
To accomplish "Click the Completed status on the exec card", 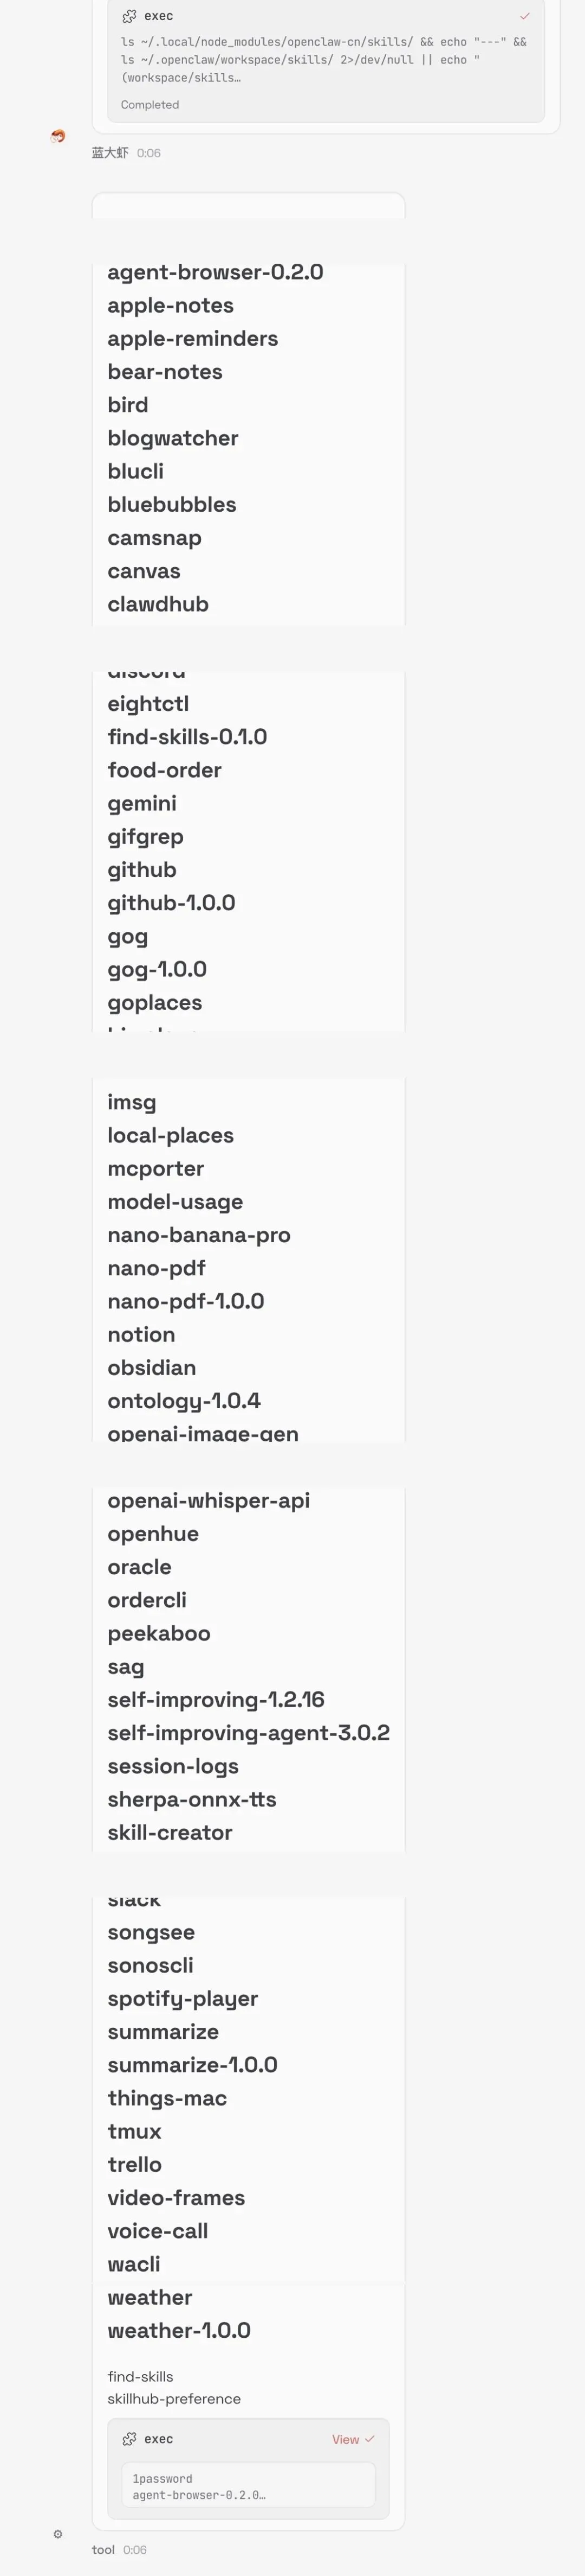I will (x=149, y=105).
